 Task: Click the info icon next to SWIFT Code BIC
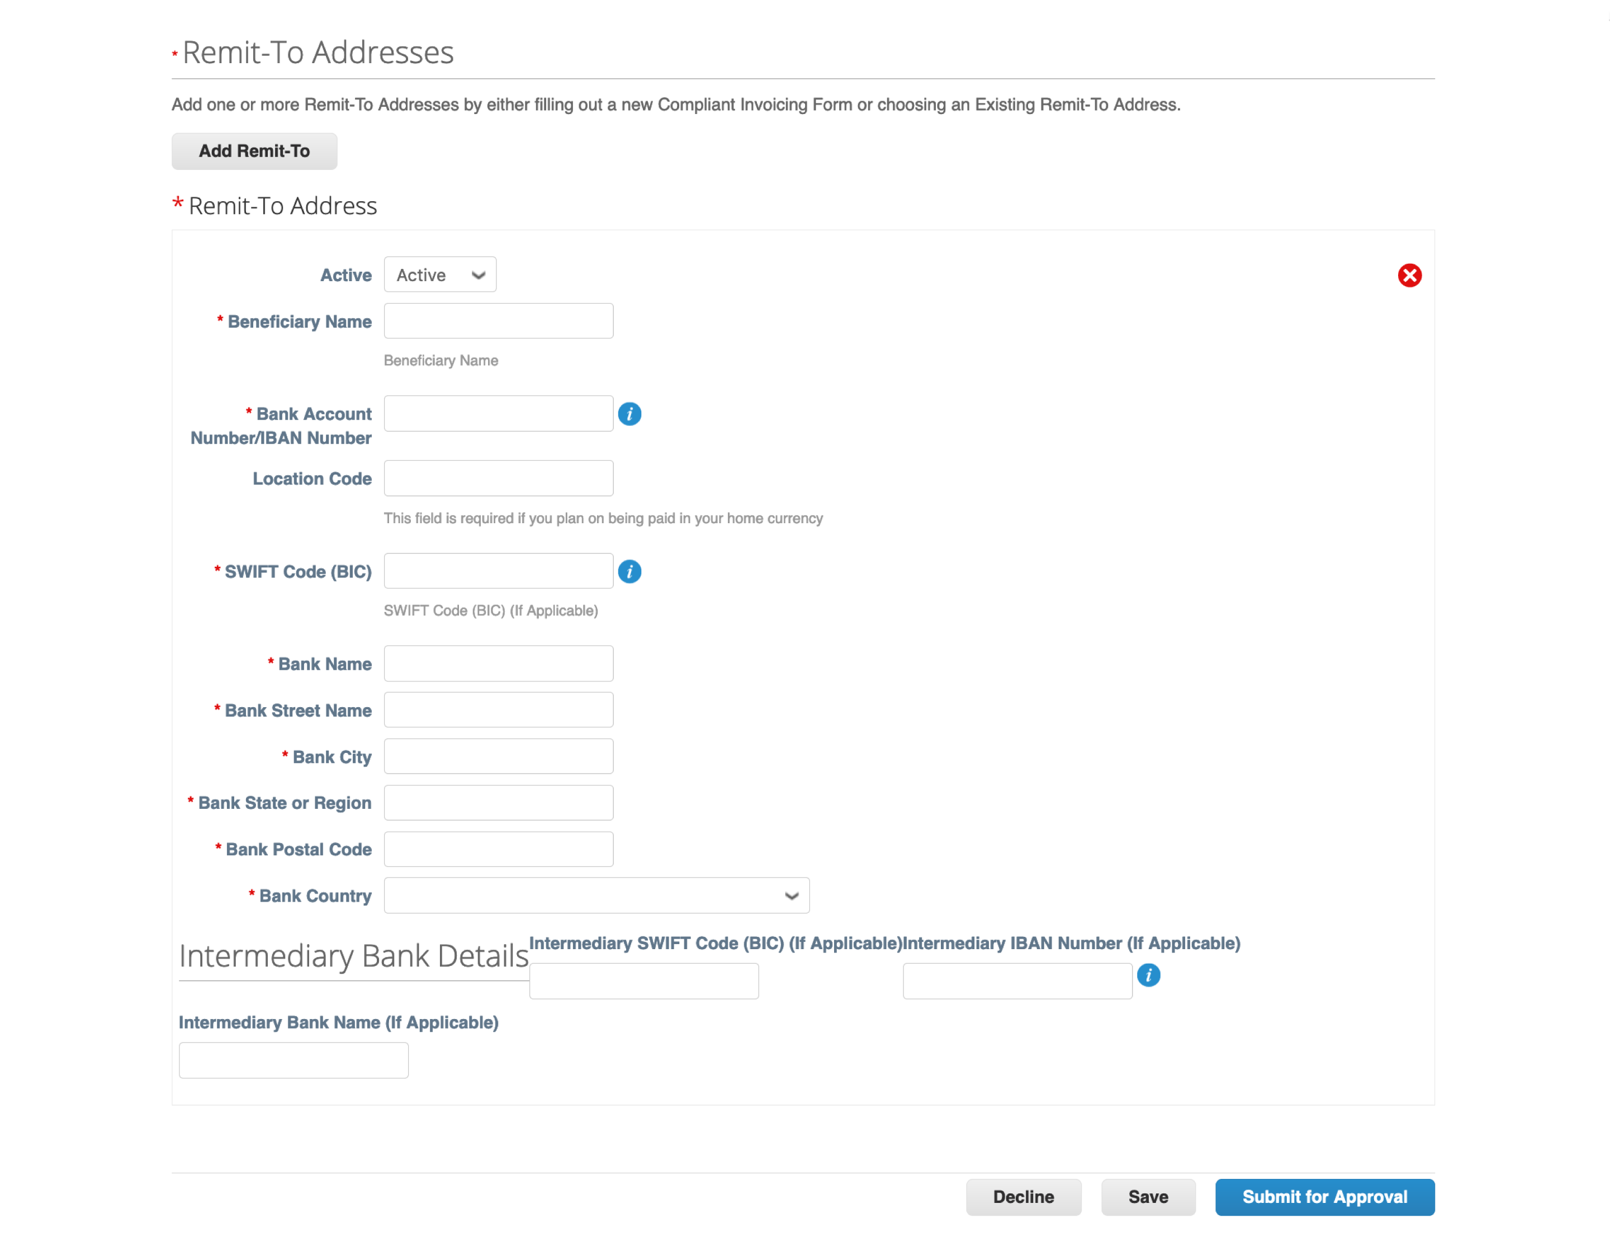click(631, 571)
